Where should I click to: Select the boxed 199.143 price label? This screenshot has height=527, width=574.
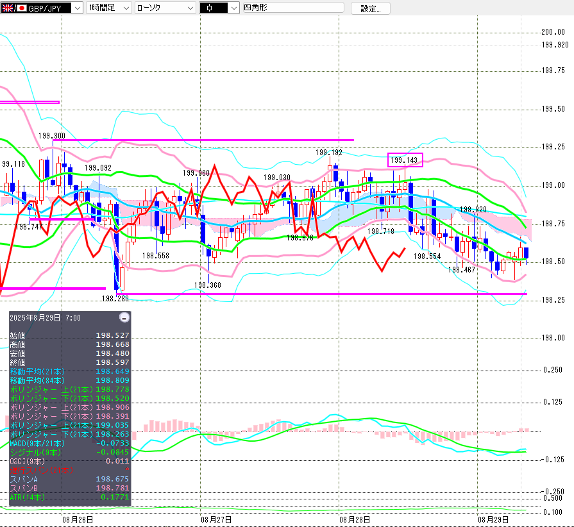[x=405, y=160]
